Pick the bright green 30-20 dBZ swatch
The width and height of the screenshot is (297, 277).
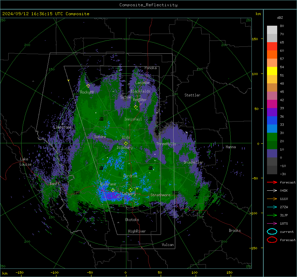(272, 137)
